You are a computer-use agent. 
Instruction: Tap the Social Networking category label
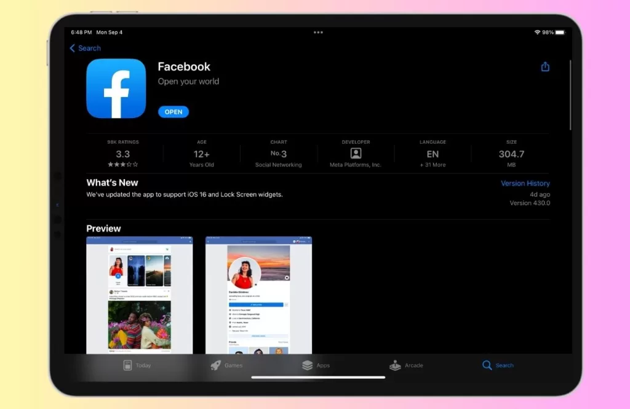click(x=279, y=165)
